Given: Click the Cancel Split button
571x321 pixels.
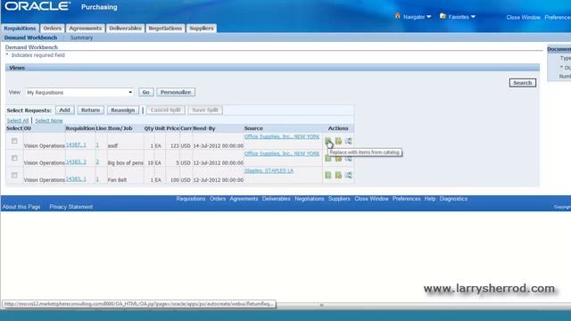Looking at the screenshot, I should pyautogui.click(x=166, y=110).
